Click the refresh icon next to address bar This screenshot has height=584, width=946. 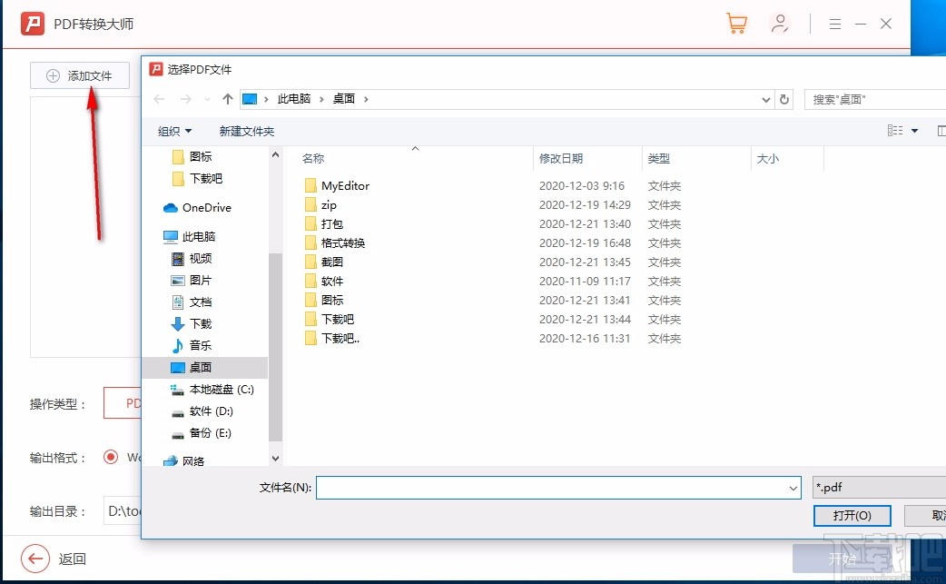coord(783,99)
